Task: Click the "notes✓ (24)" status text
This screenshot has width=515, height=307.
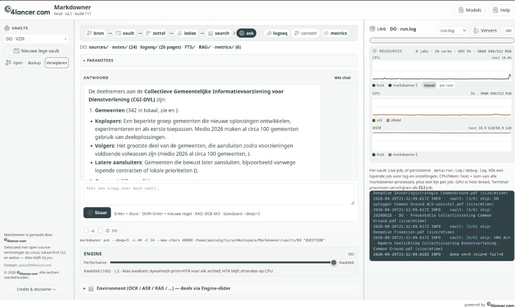Action: click(125, 47)
